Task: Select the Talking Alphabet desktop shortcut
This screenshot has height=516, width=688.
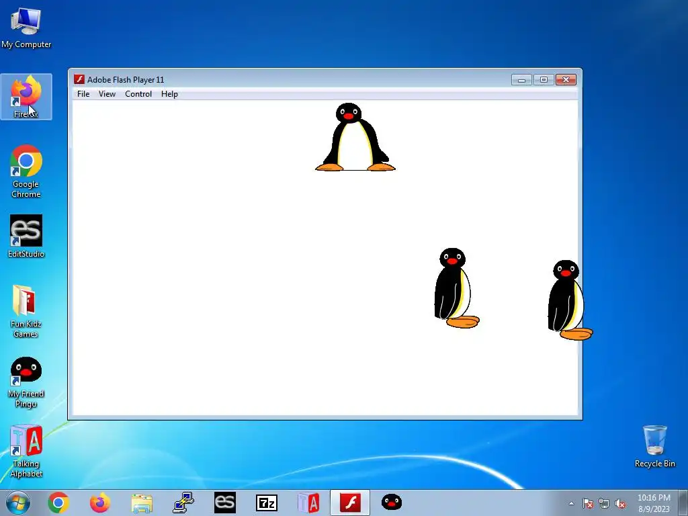Action: tap(26, 451)
